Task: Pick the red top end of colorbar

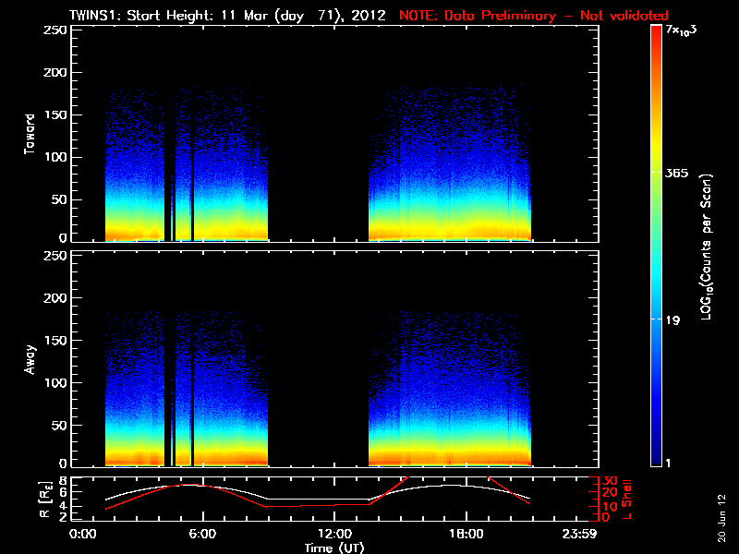Action: [656, 31]
